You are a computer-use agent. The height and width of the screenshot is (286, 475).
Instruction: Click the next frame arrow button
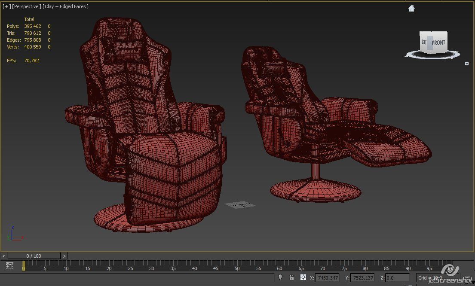(x=64, y=256)
